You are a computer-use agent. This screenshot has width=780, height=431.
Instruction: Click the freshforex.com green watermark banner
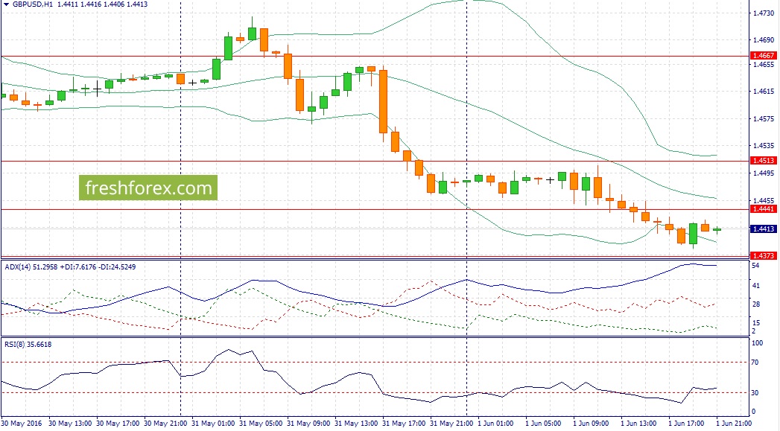(x=148, y=188)
